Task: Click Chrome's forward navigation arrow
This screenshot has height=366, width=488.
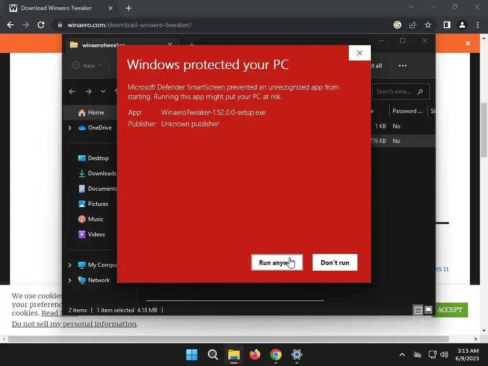Action: coord(26,25)
